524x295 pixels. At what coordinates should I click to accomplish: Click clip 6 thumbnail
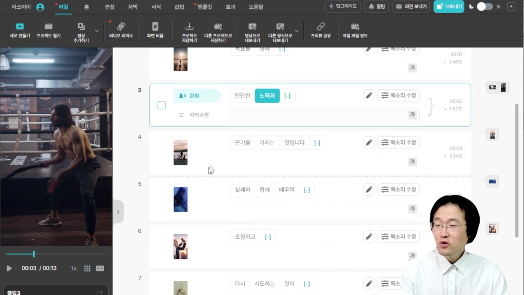(181, 247)
